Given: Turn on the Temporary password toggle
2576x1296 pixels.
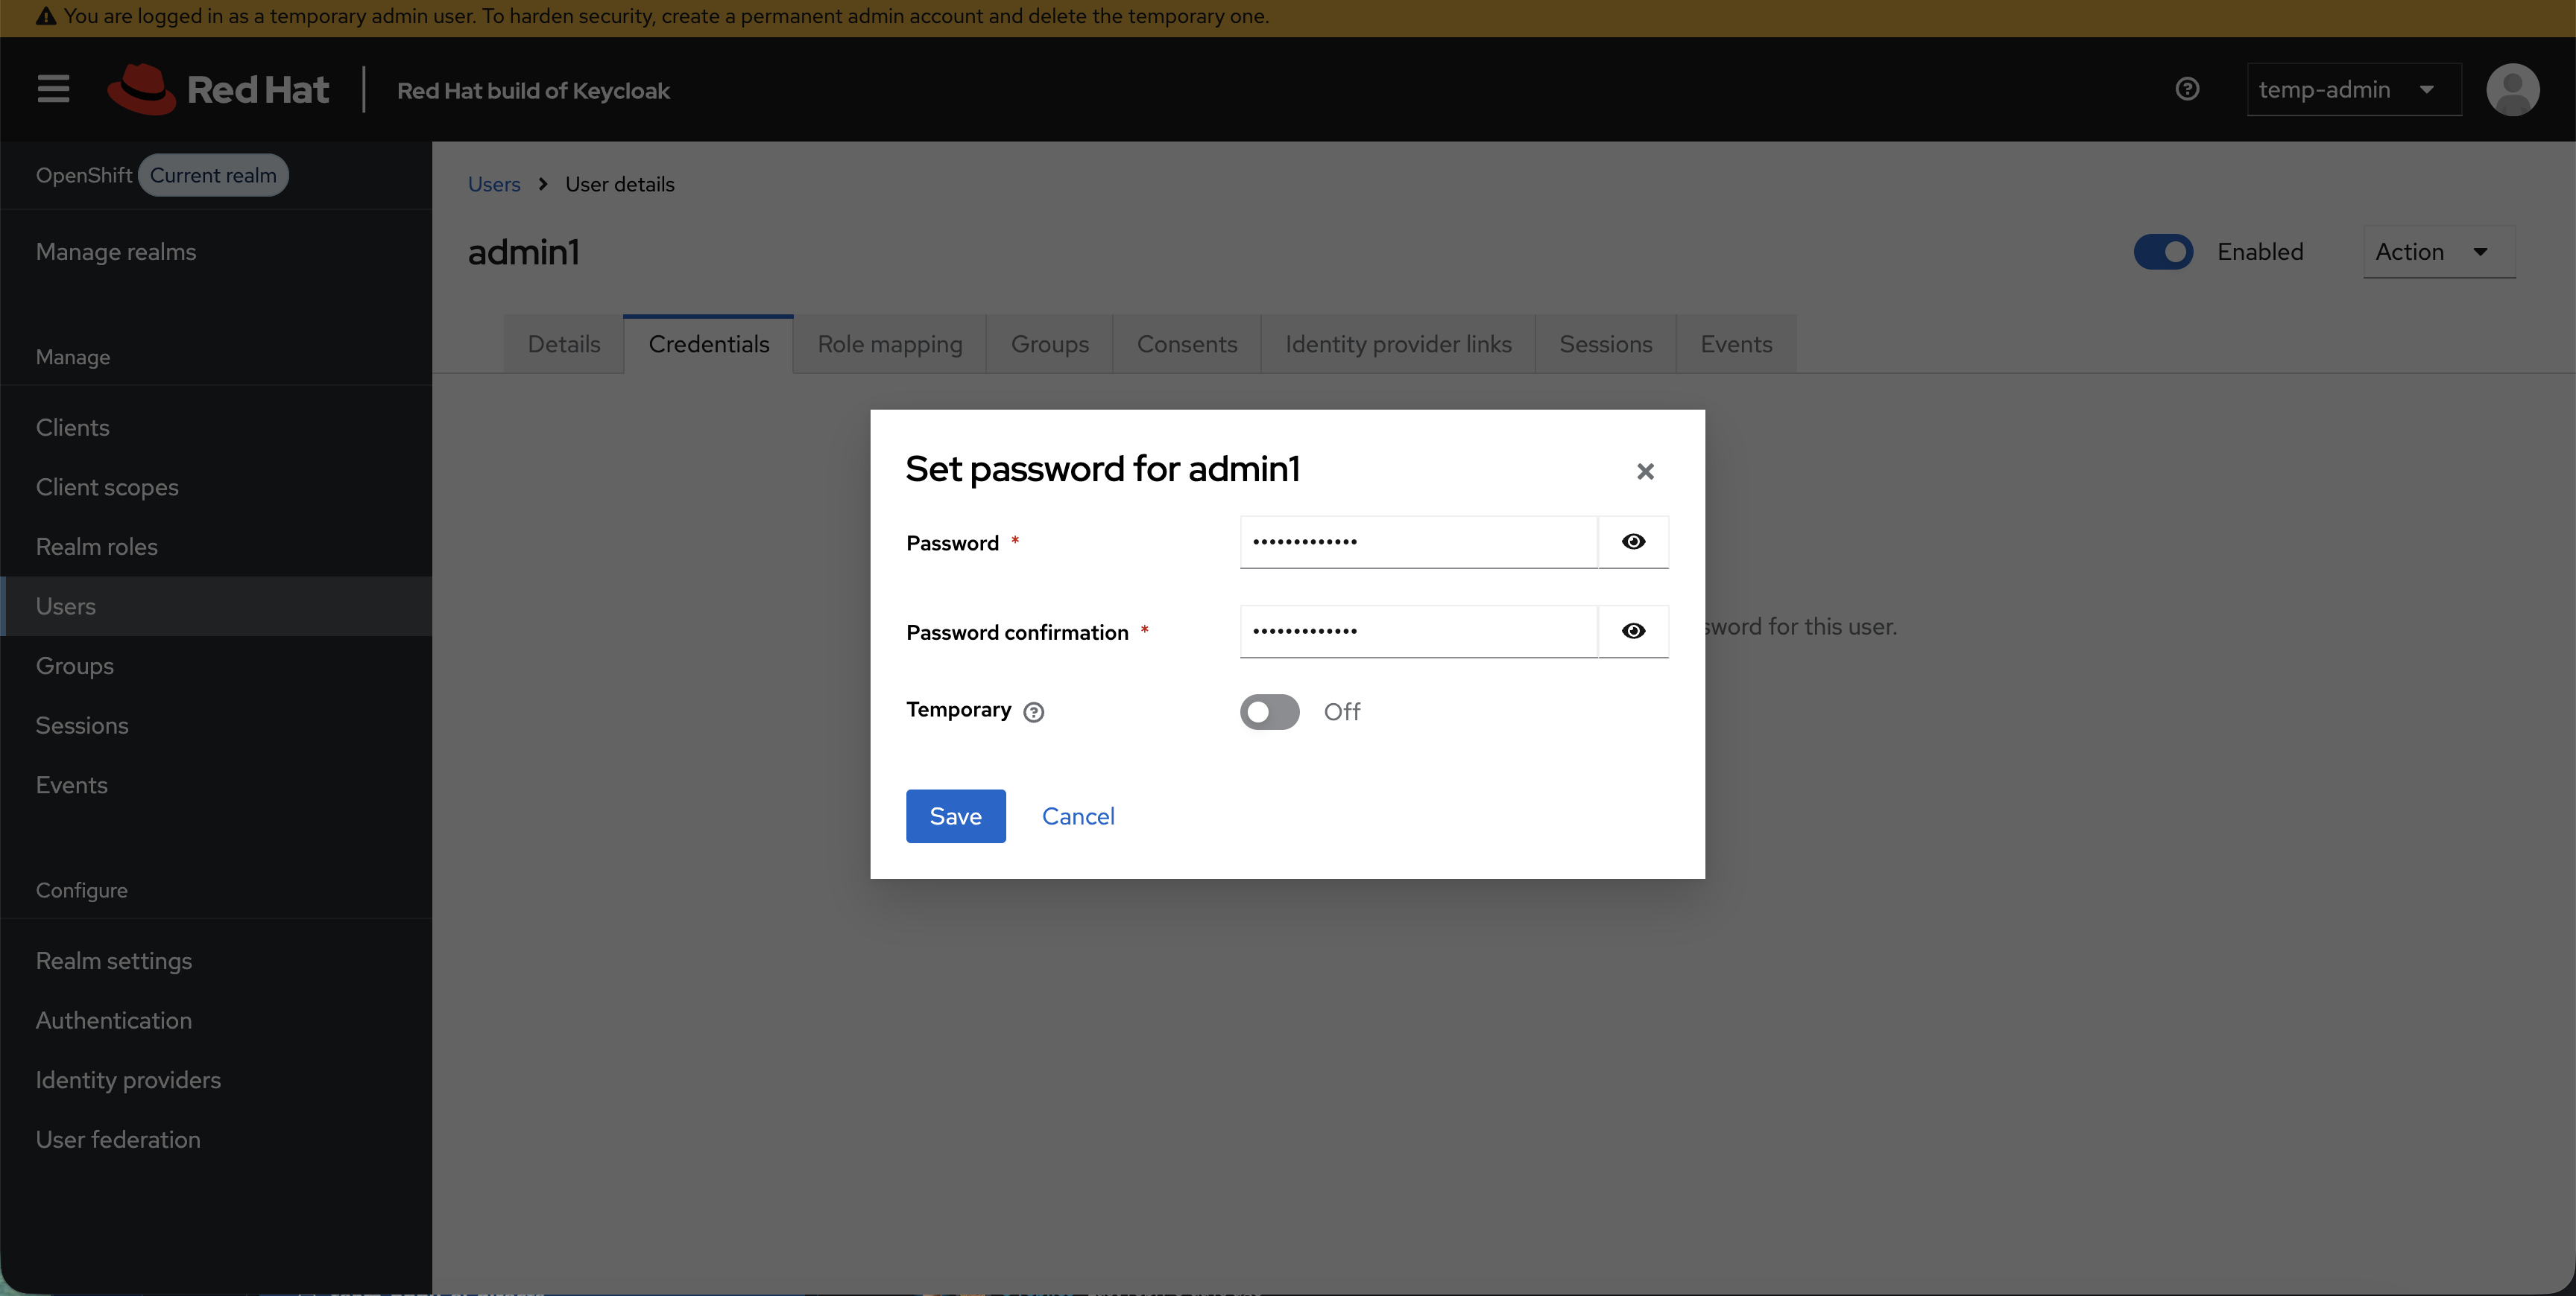Looking at the screenshot, I should click(x=1269, y=711).
